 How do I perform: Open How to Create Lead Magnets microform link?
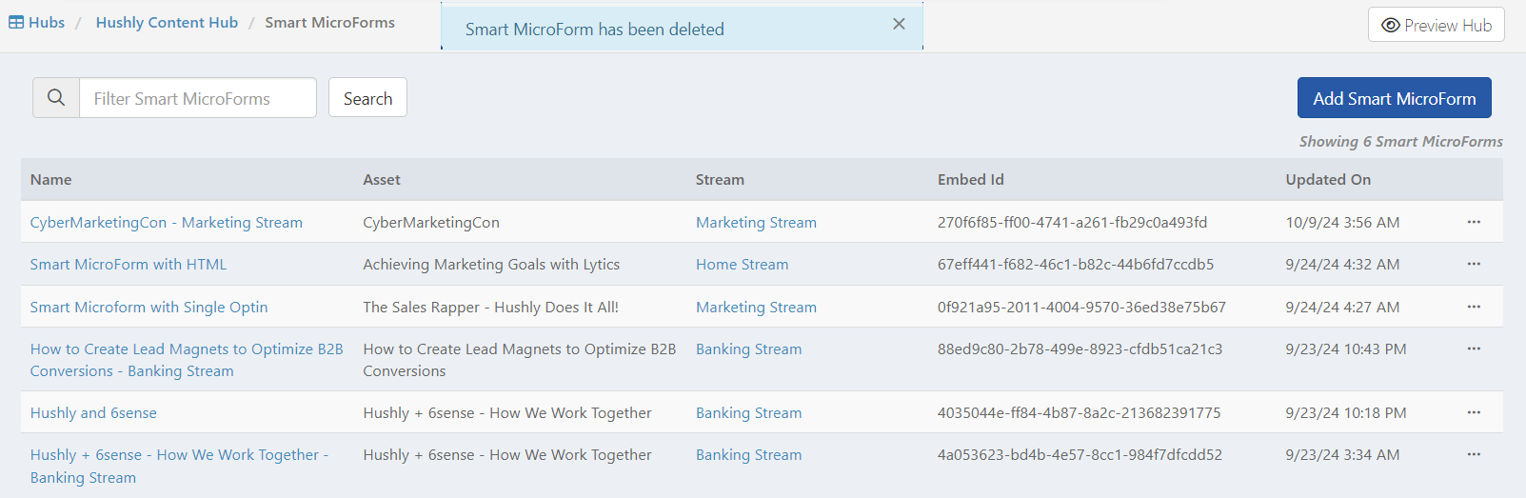click(187, 360)
